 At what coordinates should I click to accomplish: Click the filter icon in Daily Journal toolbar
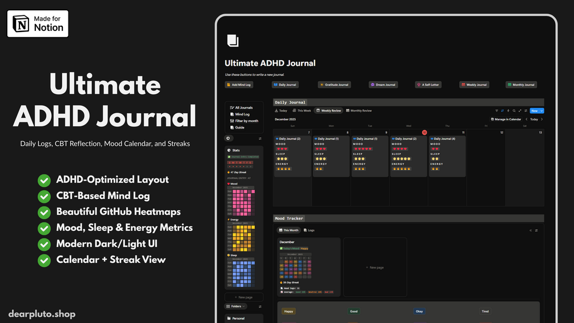click(497, 110)
